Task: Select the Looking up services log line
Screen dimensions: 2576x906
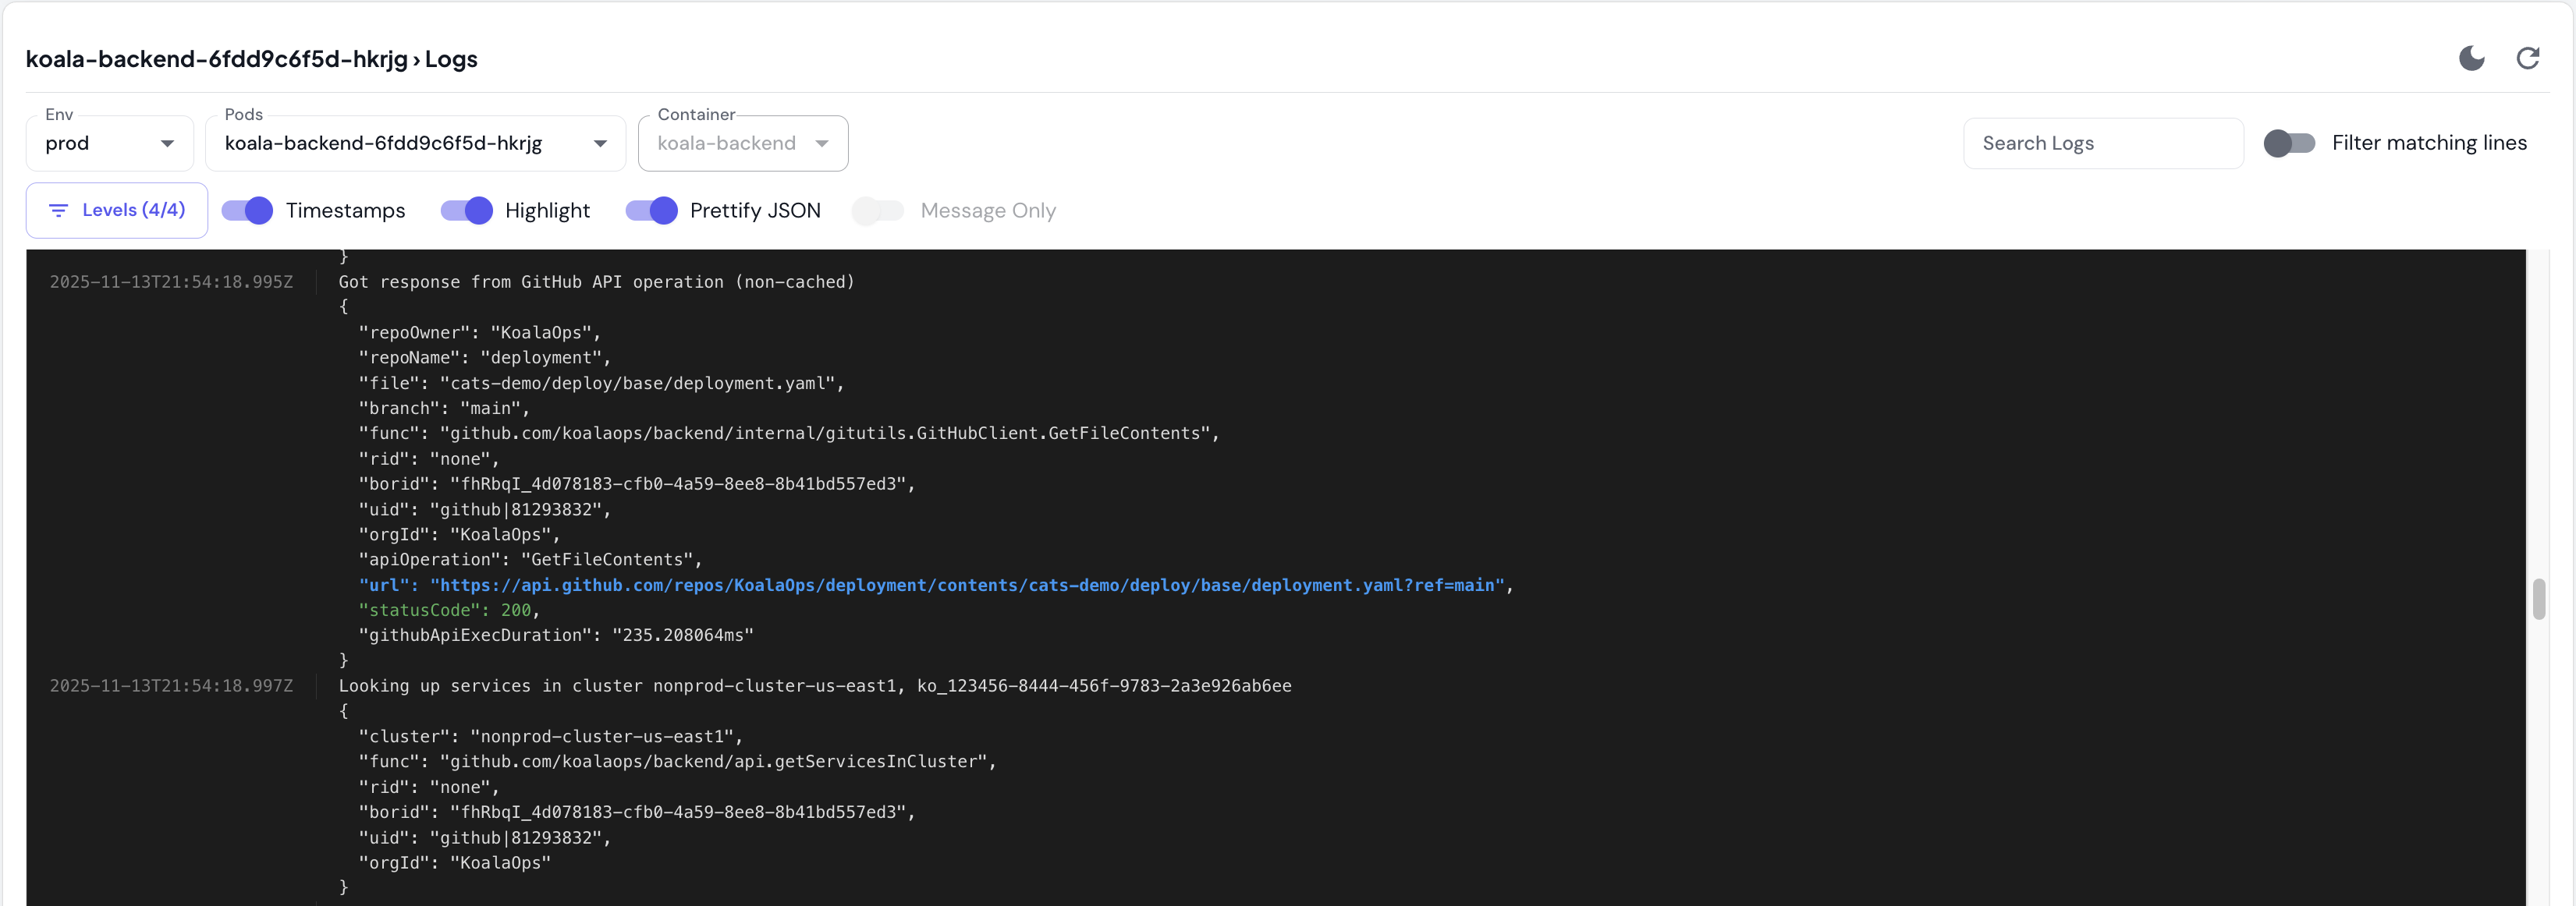Action: click(814, 685)
